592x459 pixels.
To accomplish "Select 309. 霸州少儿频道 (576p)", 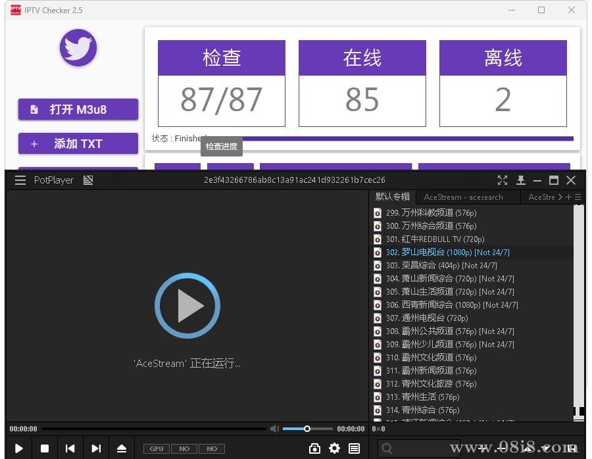I will [x=472, y=345].
